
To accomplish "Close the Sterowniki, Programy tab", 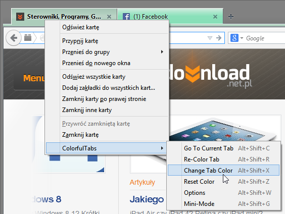I will coord(109,17).
